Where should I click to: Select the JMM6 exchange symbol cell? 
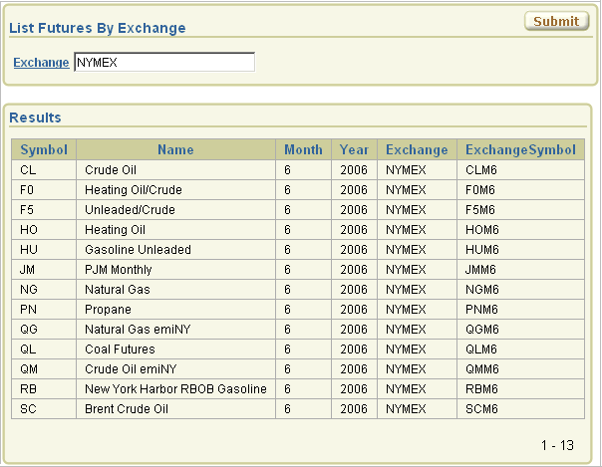(520, 270)
